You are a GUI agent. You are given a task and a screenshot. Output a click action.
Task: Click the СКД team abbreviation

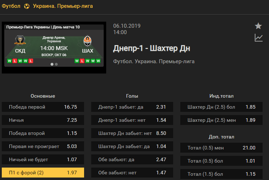click(x=20, y=51)
